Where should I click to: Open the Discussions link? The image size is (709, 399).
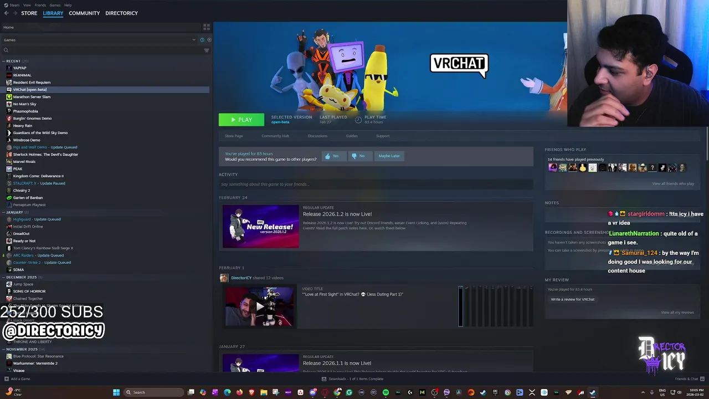tap(317, 136)
